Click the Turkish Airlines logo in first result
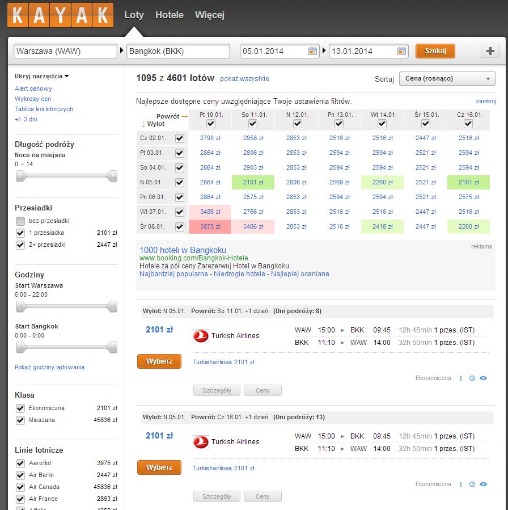 point(201,336)
